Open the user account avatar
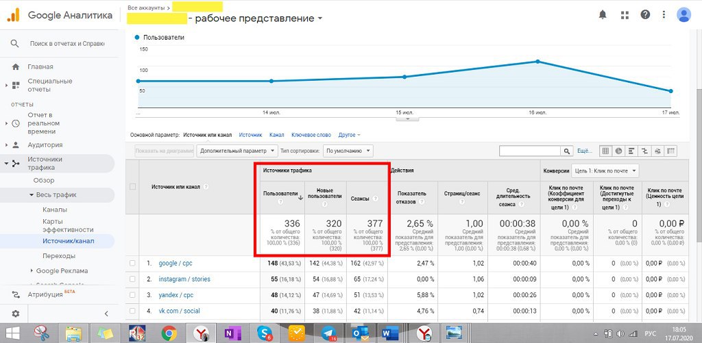702x343 pixels. tap(683, 15)
